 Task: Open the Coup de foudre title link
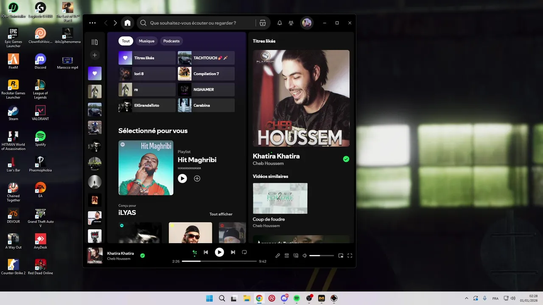pyautogui.click(x=269, y=219)
